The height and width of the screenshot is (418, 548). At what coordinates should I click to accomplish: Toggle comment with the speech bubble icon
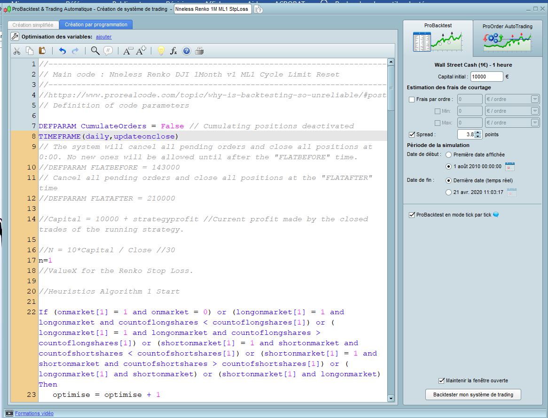pyautogui.click(x=109, y=51)
